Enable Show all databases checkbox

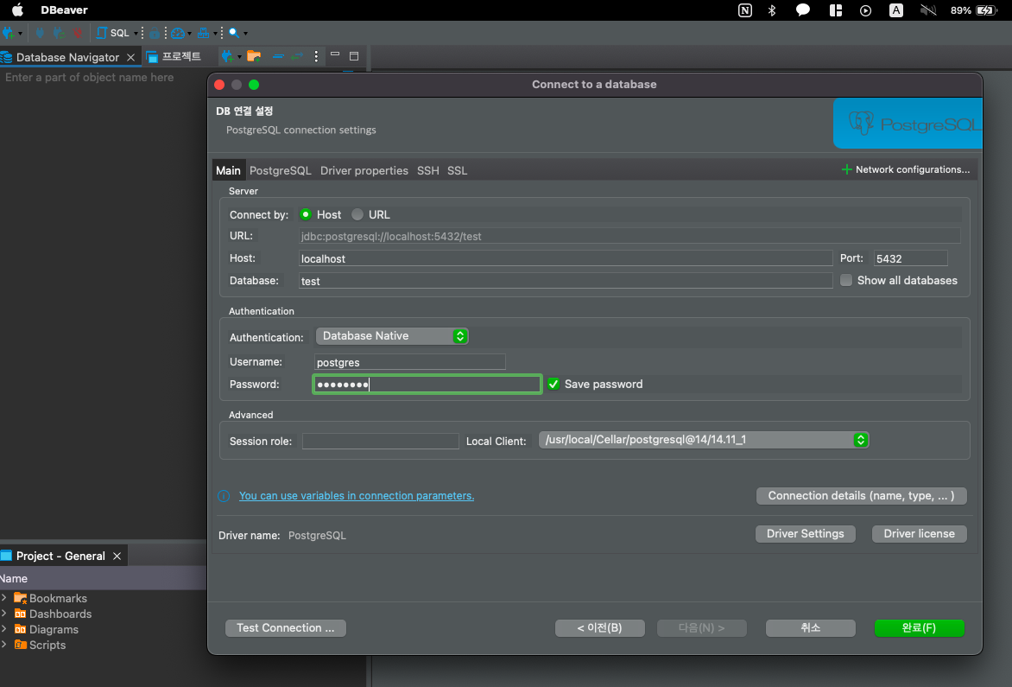(x=846, y=280)
